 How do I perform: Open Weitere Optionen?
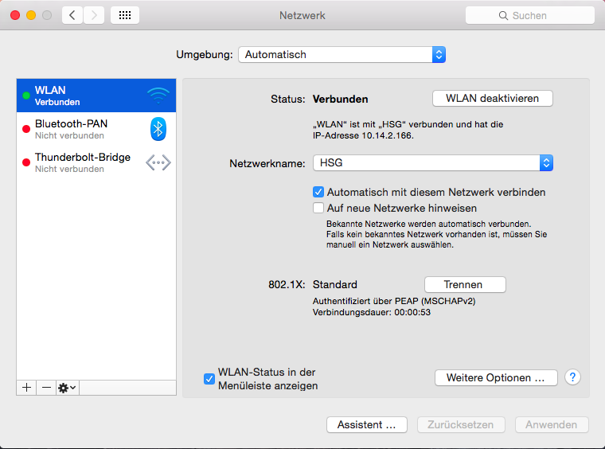point(495,378)
